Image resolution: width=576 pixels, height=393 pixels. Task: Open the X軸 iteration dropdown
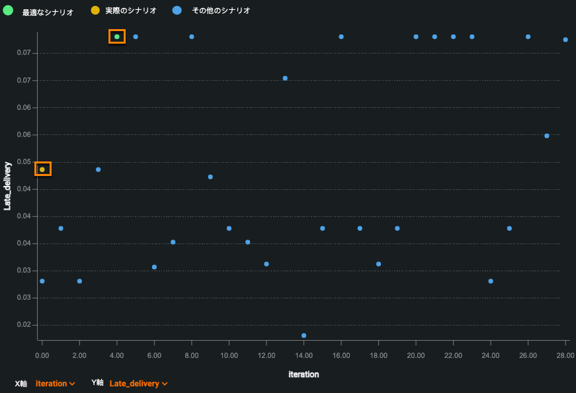[55, 384]
